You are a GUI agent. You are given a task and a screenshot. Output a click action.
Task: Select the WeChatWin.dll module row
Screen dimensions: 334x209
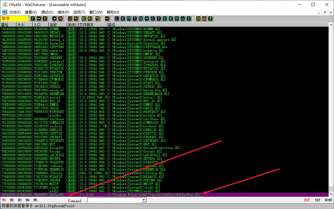pos(164,195)
